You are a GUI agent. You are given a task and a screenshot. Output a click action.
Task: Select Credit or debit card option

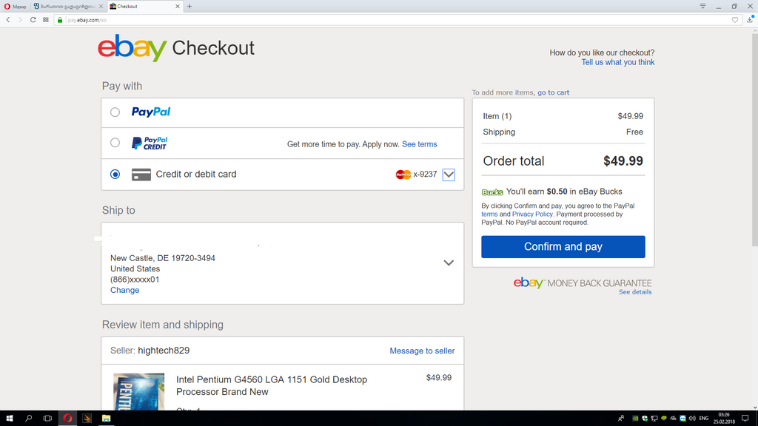coord(115,175)
